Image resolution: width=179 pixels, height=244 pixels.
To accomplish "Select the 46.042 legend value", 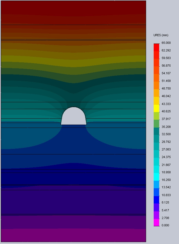I will click(166, 96).
